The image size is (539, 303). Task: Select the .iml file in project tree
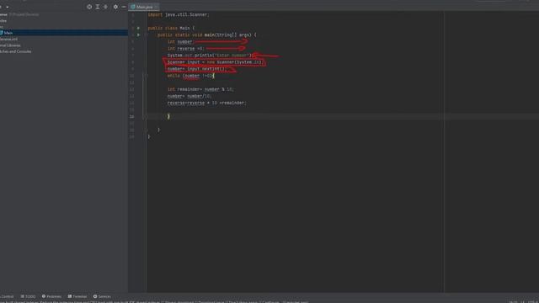tap(8, 40)
